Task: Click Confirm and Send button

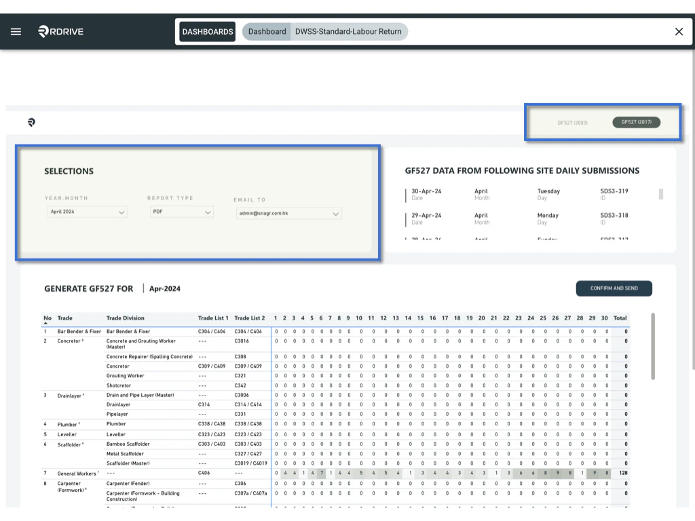Action: coord(614,288)
